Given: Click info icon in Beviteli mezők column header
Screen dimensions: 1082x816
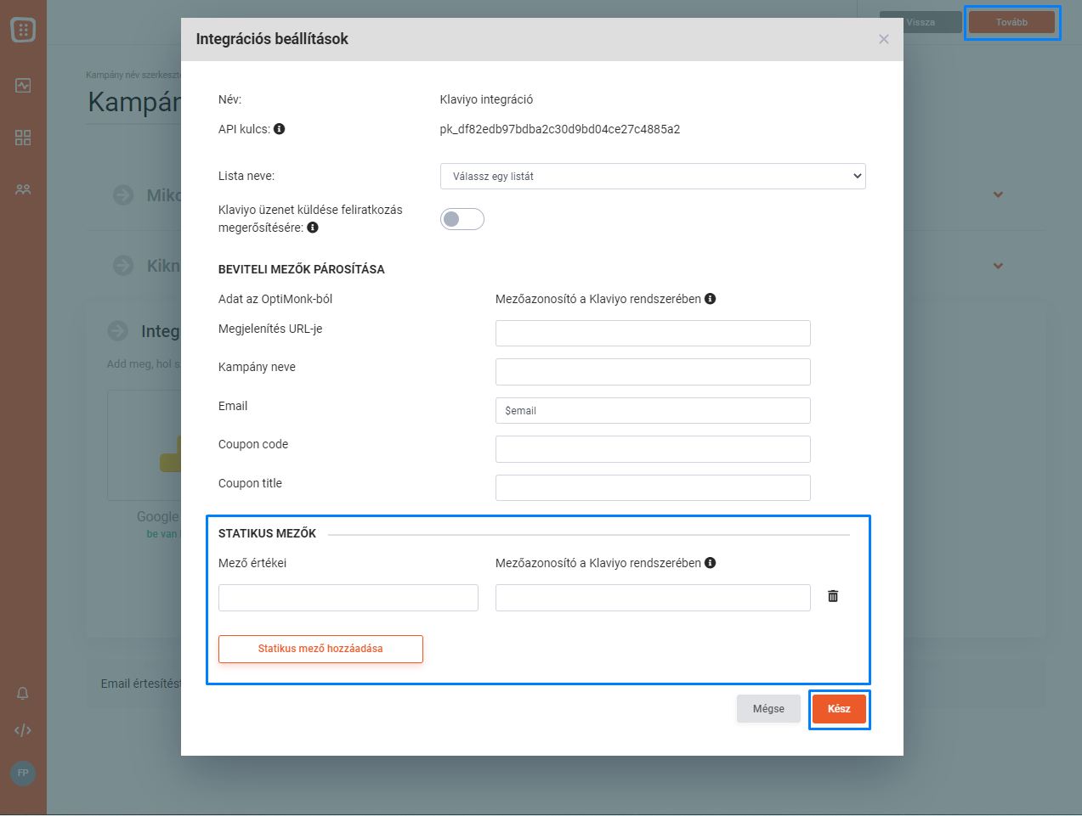Looking at the screenshot, I should pyautogui.click(x=711, y=299).
